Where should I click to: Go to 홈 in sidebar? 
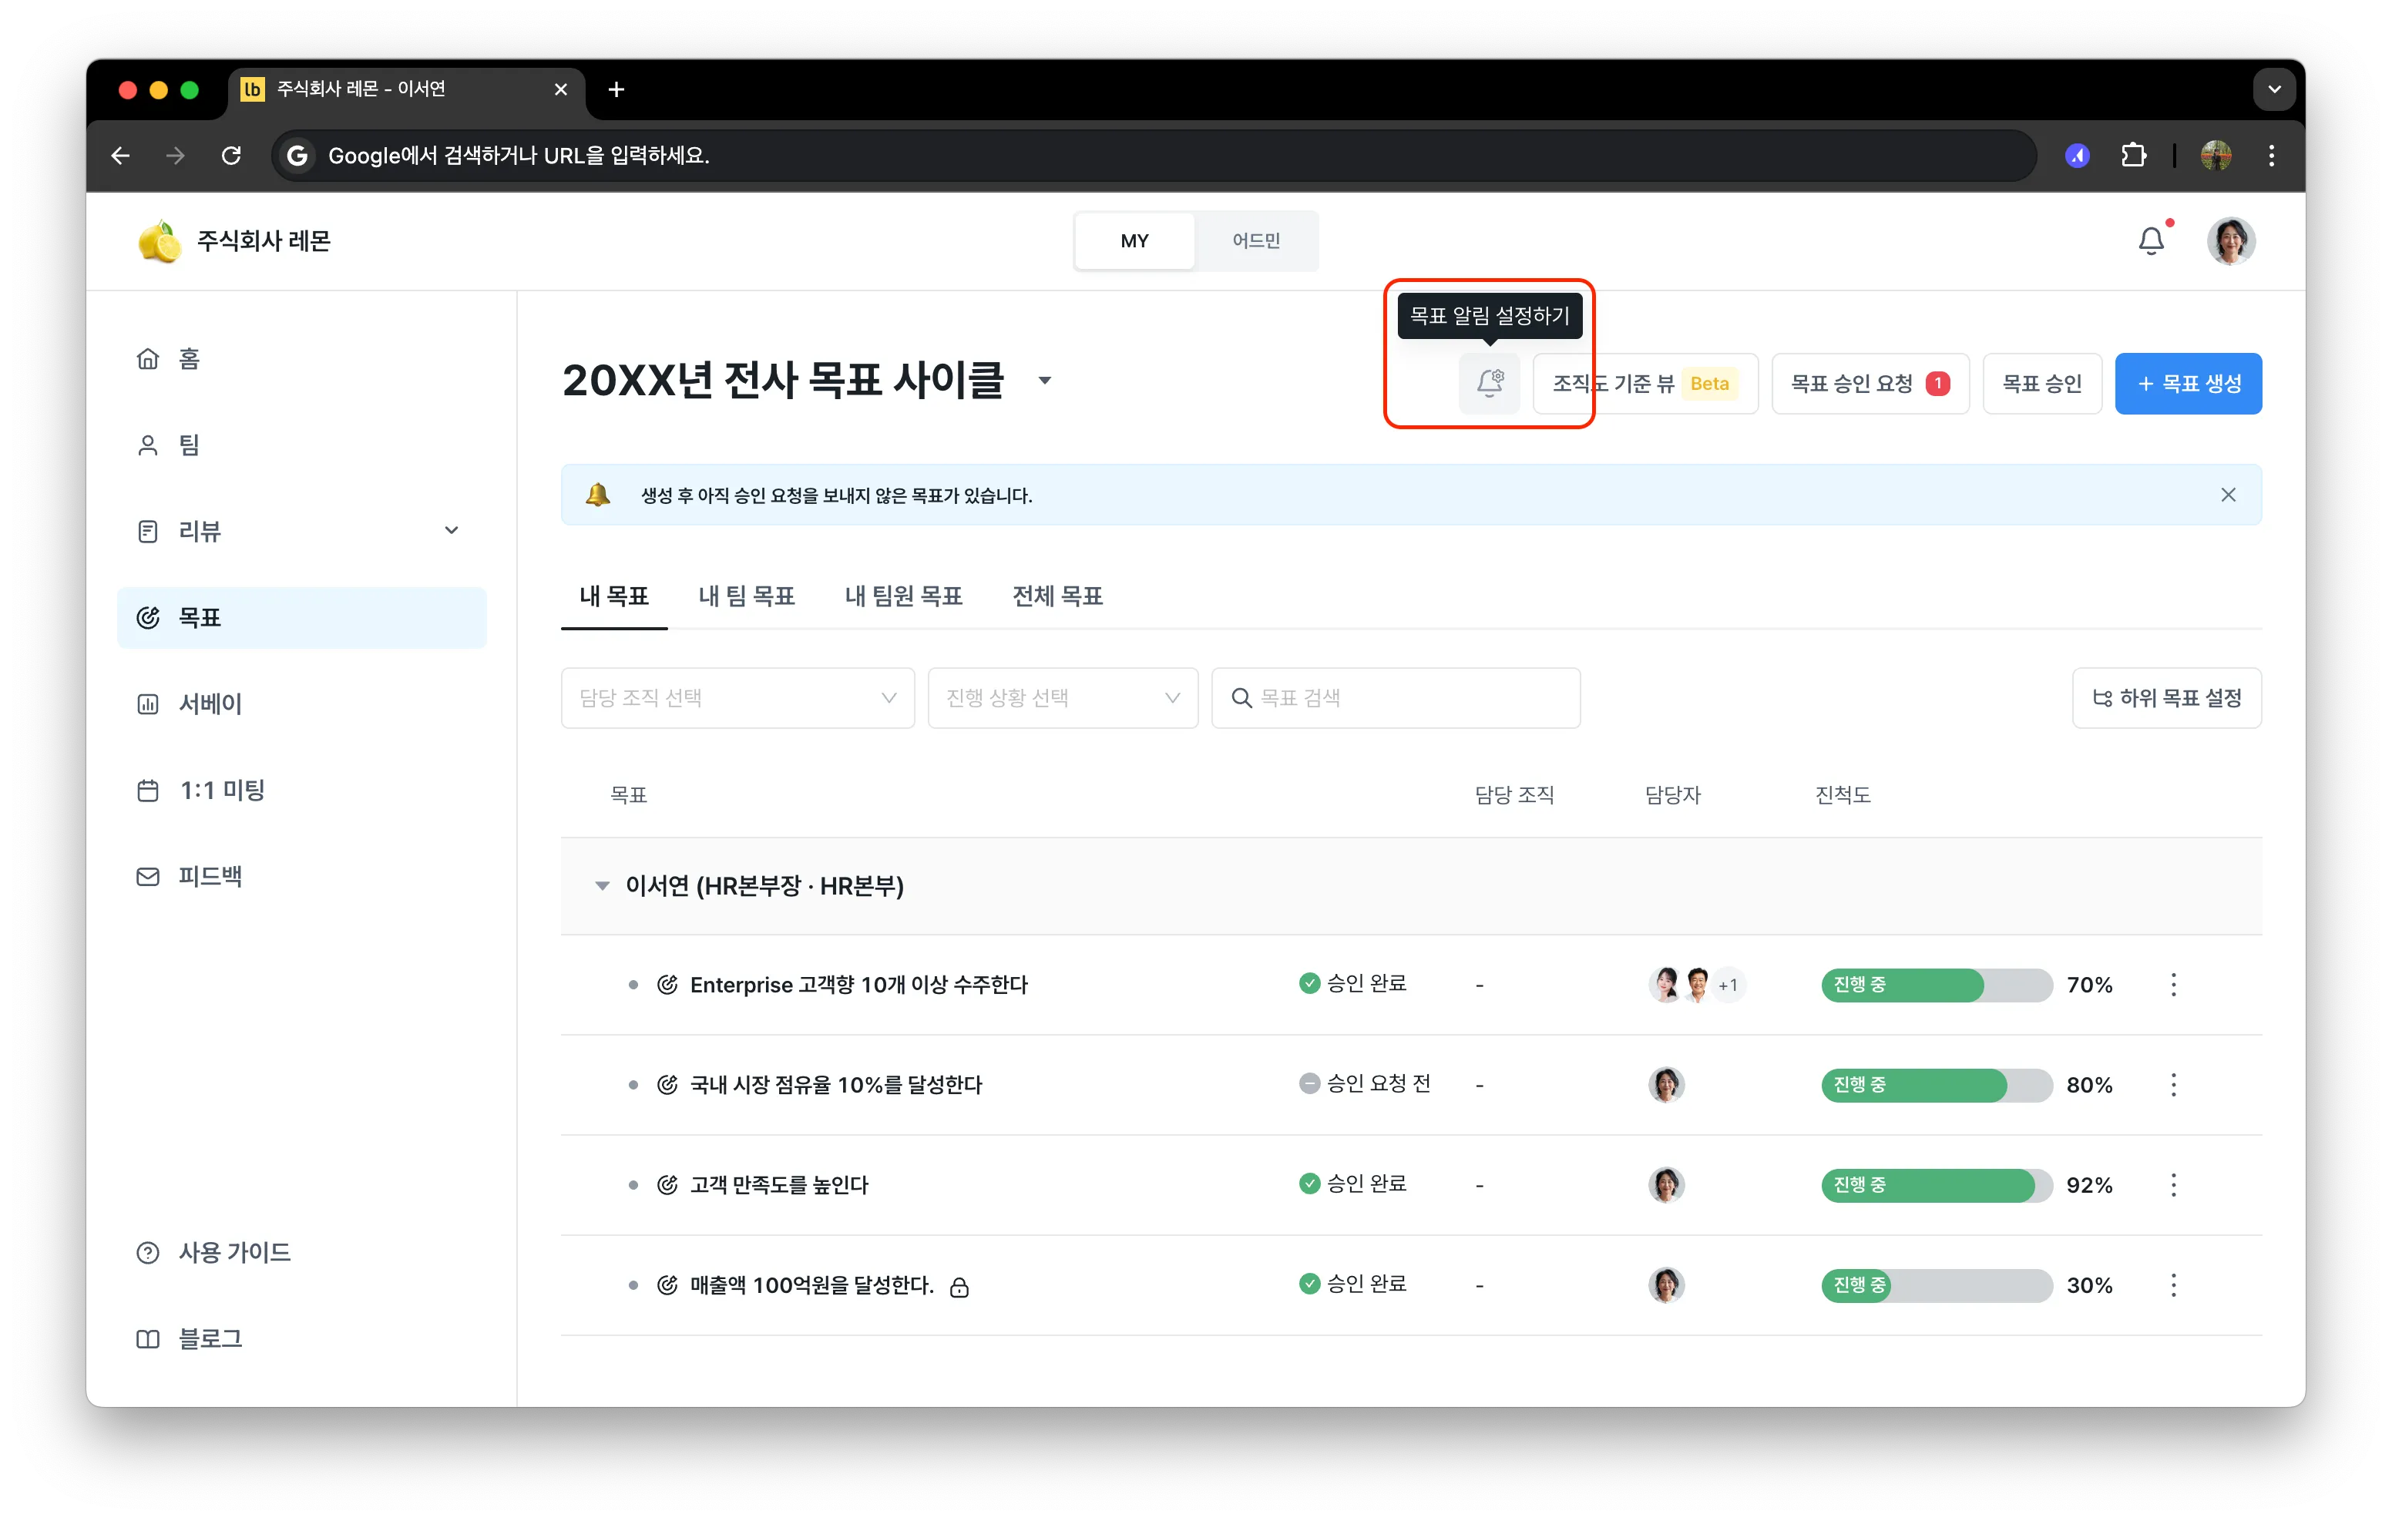point(169,358)
